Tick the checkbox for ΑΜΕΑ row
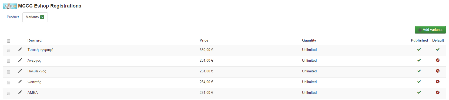Viewport: 449px width, 100px height. pos(9,93)
